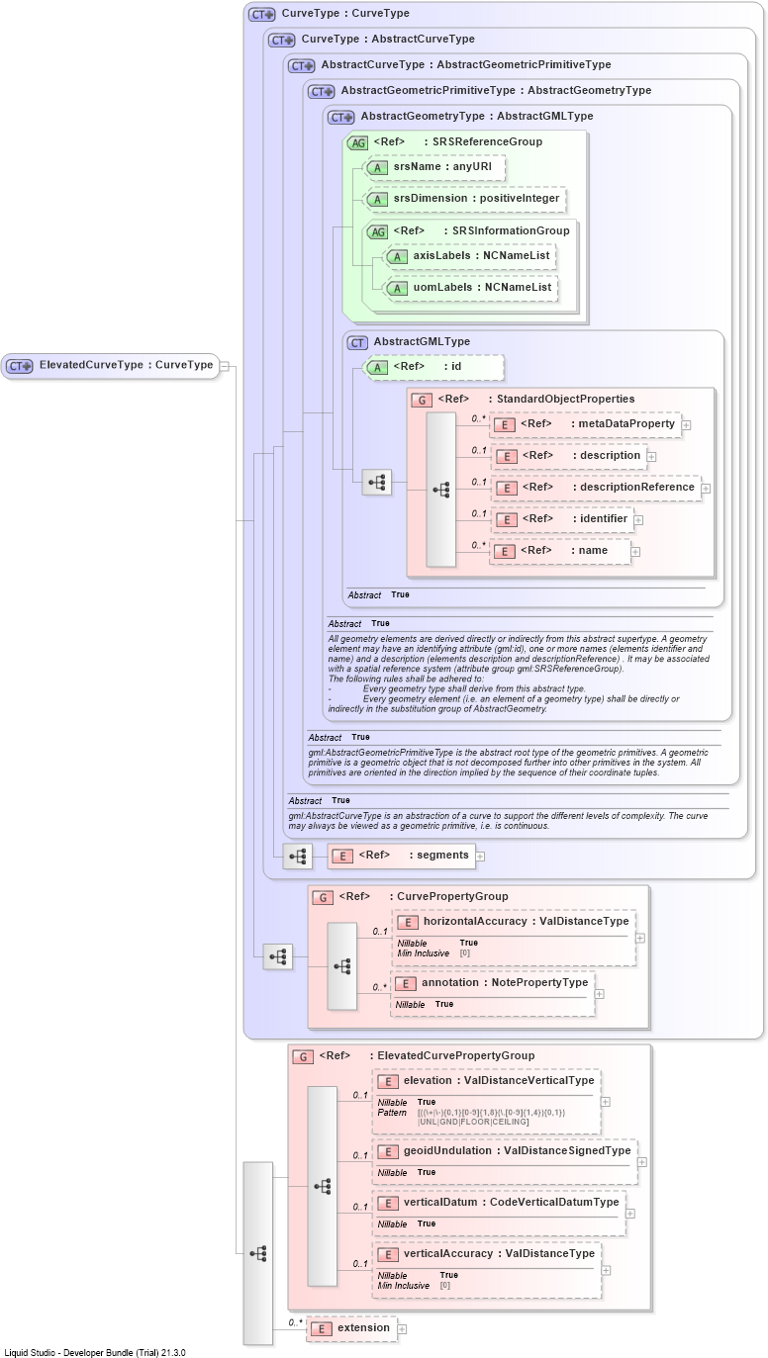768x1358 pixels.
Task: Click the AG icon of SRSReferenceGroup
Action: coord(358,142)
